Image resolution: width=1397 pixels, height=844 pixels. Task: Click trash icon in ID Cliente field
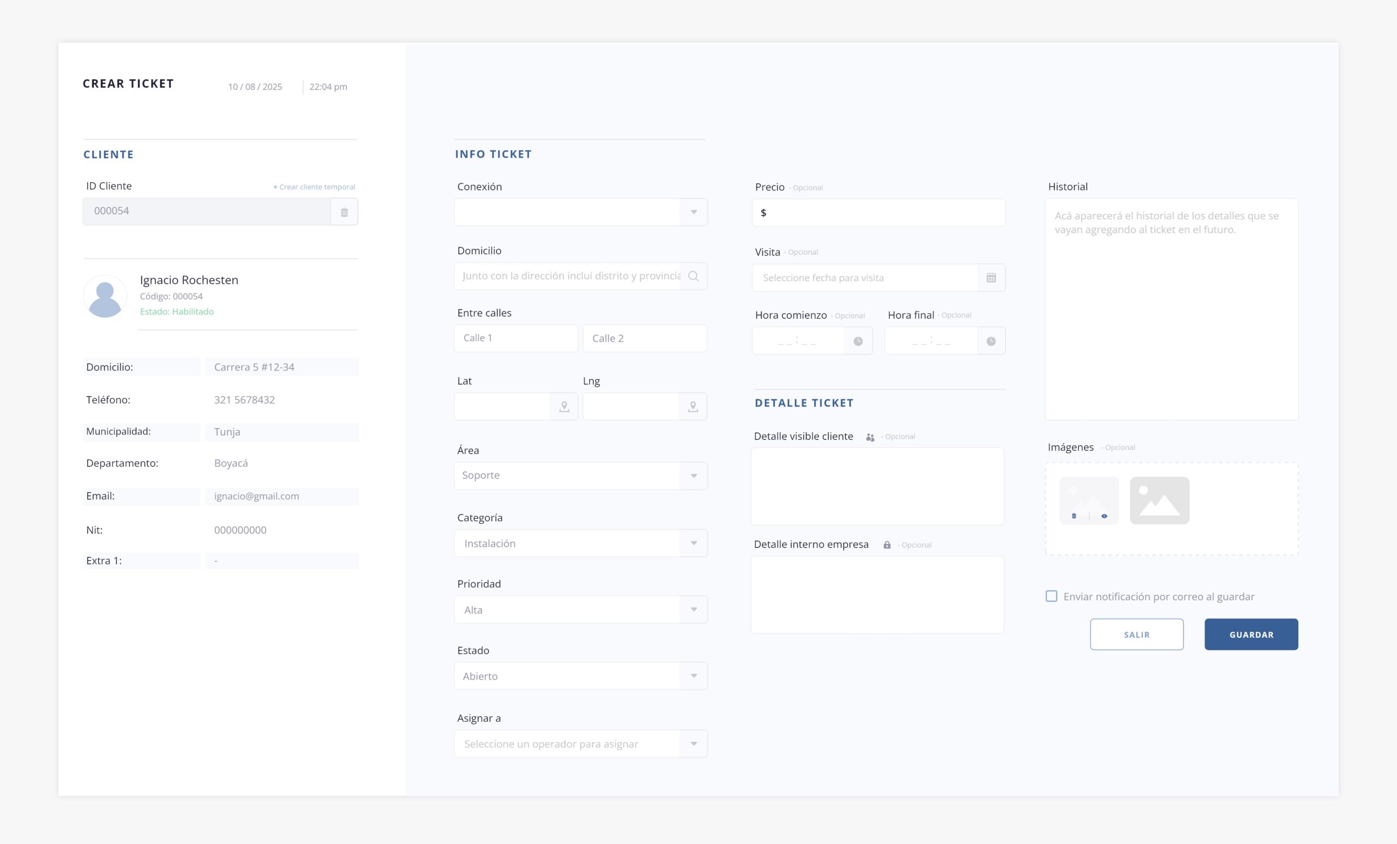pos(344,212)
